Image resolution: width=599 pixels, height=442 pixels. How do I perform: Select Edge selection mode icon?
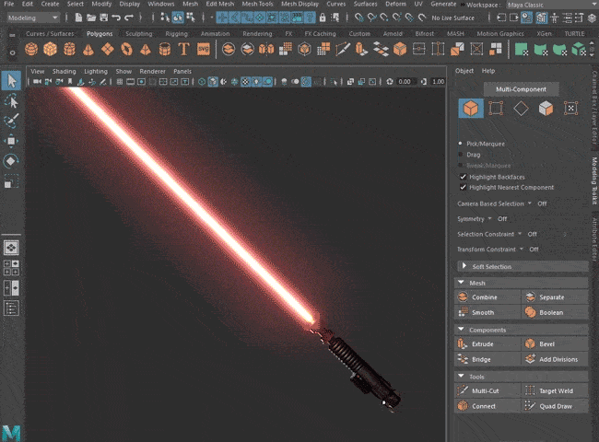[521, 109]
